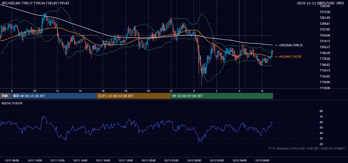Click the 12/11 20:00 date label
Image resolution: width=348 pixels, height=163 pixels.
point(148,161)
